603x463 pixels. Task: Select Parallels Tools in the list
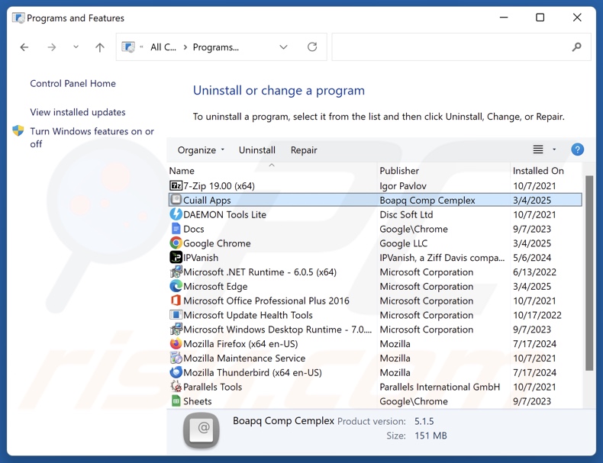click(x=212, y=387)
